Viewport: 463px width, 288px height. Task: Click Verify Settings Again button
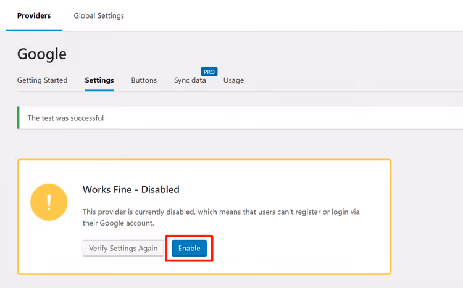tap(123, 248)
